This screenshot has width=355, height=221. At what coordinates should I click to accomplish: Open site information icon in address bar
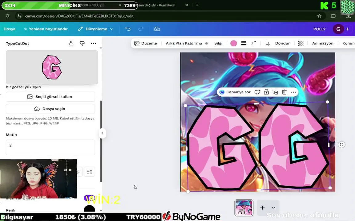[x=19, y=16]
